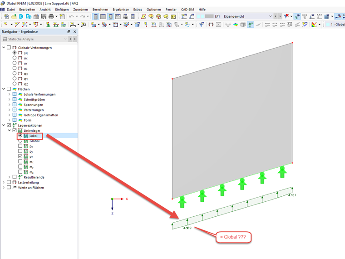Toggle the support reactions display icon
The width and height of the screenshot is (345, 259).
251,25
